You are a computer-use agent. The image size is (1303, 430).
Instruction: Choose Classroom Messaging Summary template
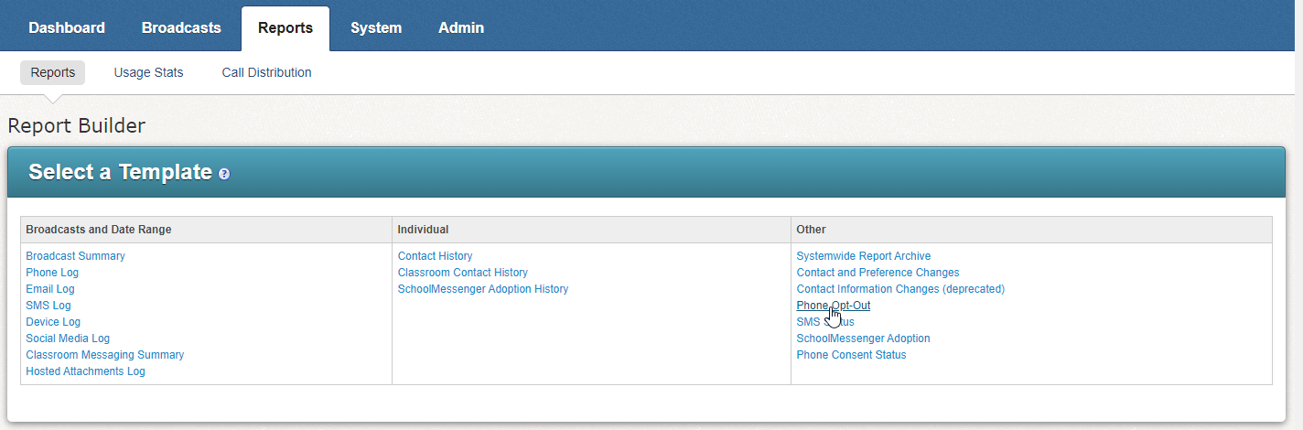click(x=104, y=355)
